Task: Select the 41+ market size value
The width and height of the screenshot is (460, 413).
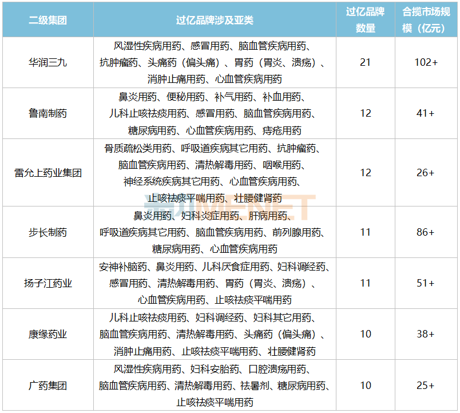Action: pos(425,113)
